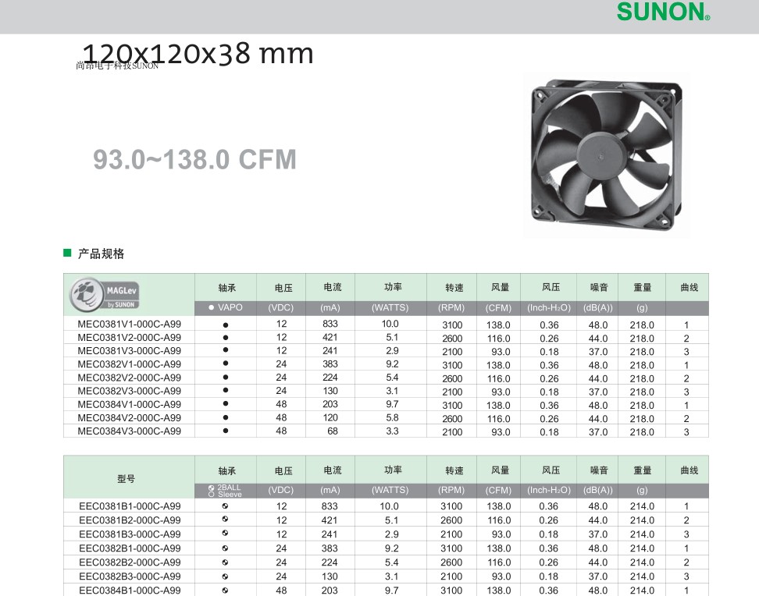Select model number MEC0382V1-000C-A99
This screenshot has width=759, height=596.
130,364
